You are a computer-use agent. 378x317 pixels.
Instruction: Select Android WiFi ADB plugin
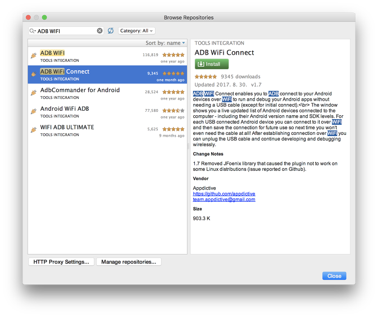tap(107, 112)
